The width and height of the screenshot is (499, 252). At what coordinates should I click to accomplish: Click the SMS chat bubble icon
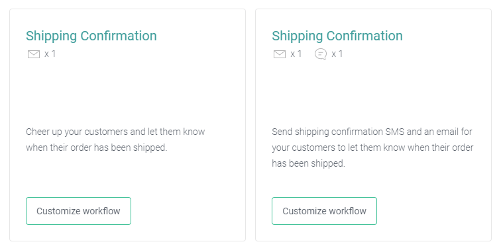[321, 54]
